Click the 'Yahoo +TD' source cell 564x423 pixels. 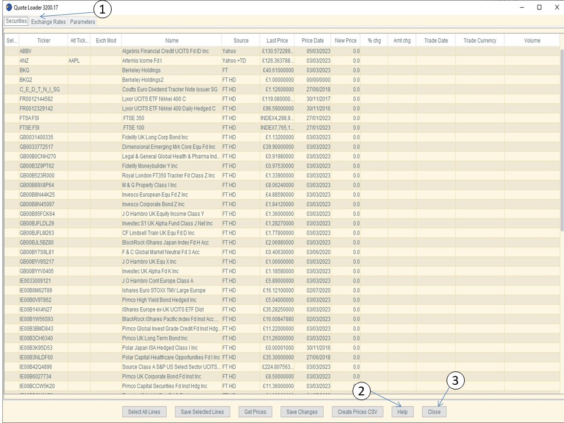tap(241, 61)
